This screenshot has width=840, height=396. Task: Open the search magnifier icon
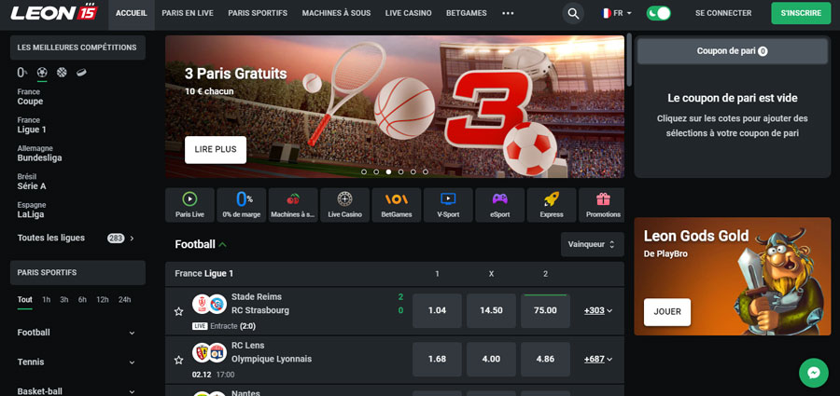tap(573, 13)
